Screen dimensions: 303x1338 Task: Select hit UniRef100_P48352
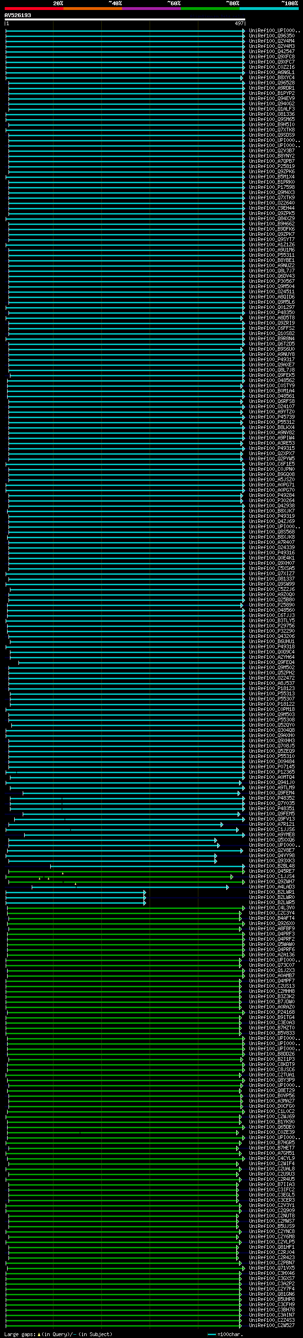pyautogui.click(x=271, y=798)
